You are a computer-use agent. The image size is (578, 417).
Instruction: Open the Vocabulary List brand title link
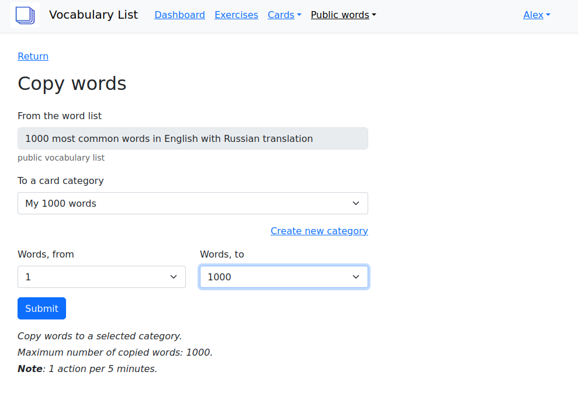tap(94, 15)
